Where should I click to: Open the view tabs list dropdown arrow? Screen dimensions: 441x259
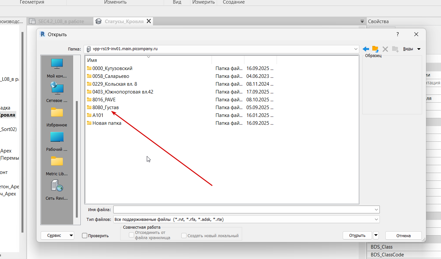coord(362,22)
